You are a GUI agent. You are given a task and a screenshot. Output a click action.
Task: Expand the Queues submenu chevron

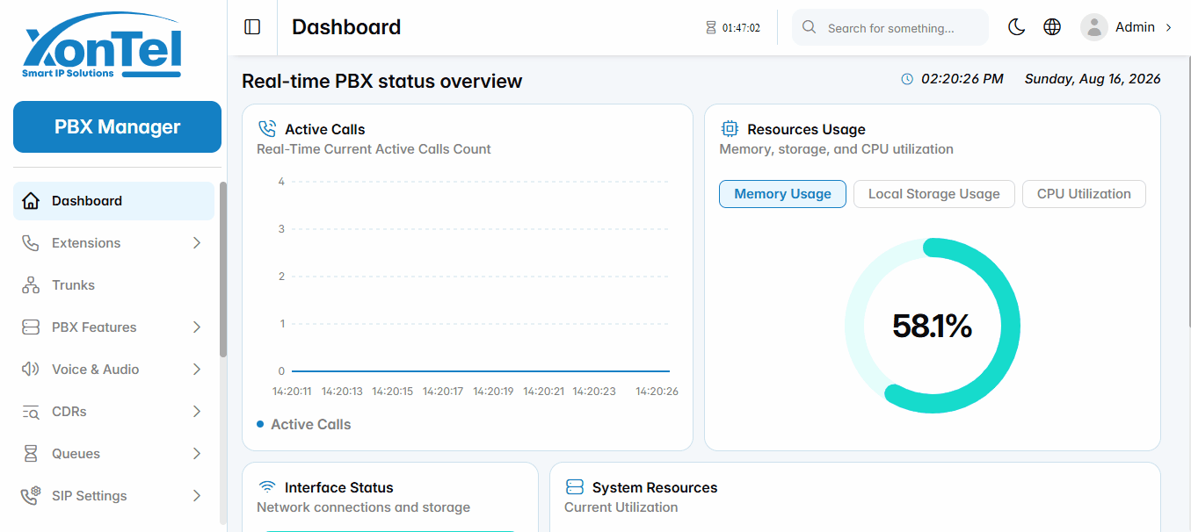197,454
